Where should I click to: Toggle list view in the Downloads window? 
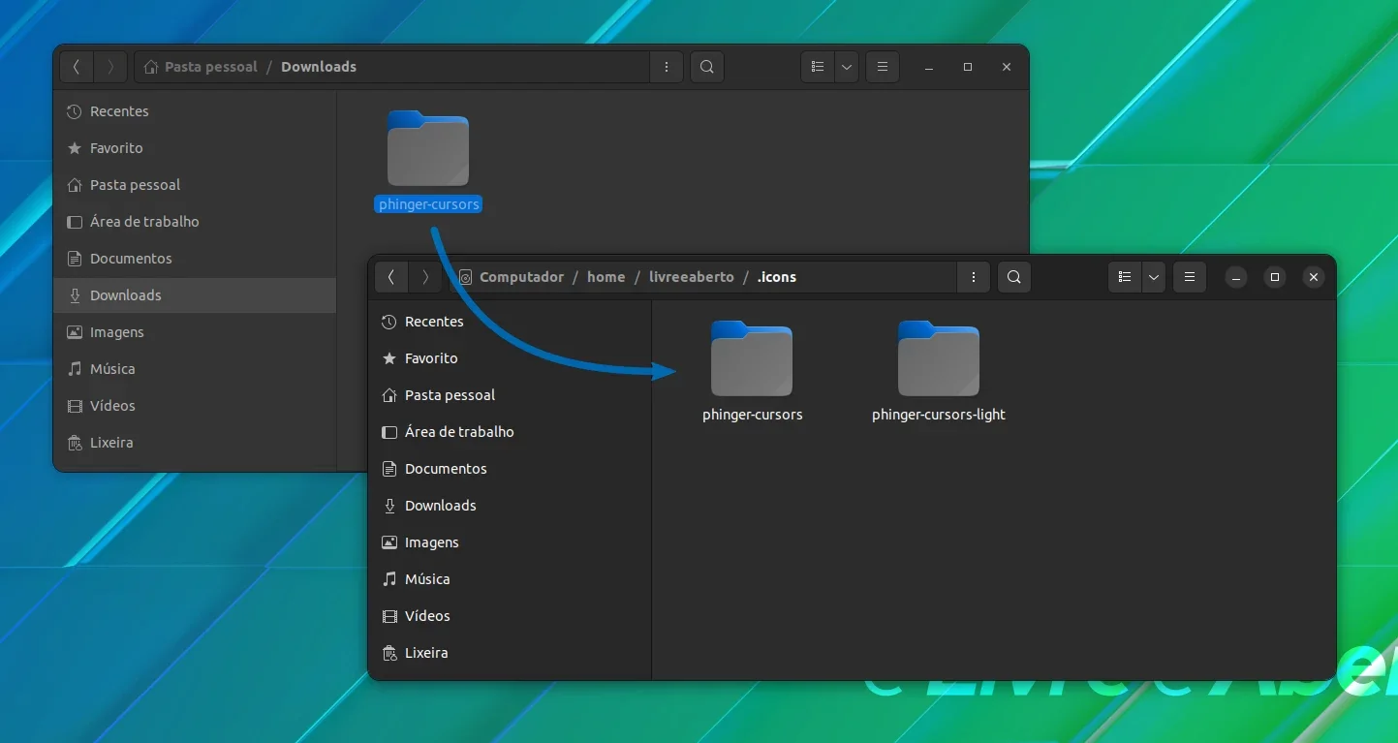[x=818, y=67]
